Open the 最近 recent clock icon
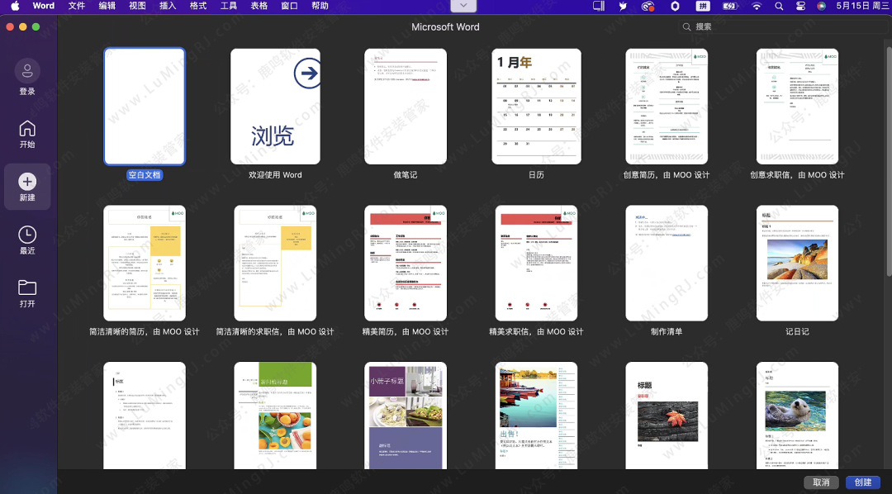This screenshot has width=892, height=494. click(x=27, y=235)
